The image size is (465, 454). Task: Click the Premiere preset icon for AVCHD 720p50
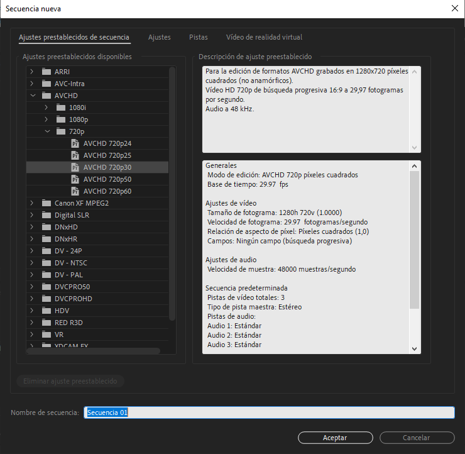point(75,179)
